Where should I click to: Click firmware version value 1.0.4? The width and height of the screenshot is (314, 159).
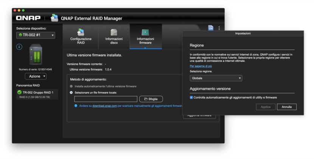(x=108, y=69)
